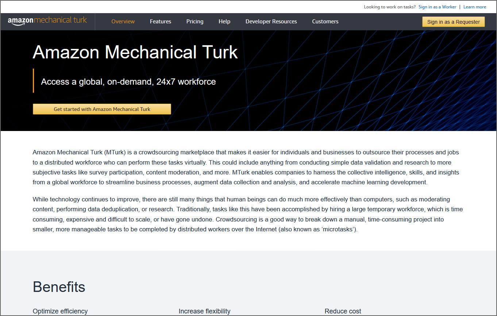Select the Reduce cost heading
This screenshot has width=497, height=316.
tap(343, 311)
